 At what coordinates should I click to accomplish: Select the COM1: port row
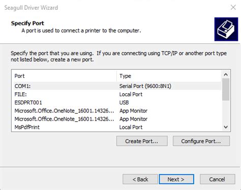pyautogui.click(x=116, y=86)
